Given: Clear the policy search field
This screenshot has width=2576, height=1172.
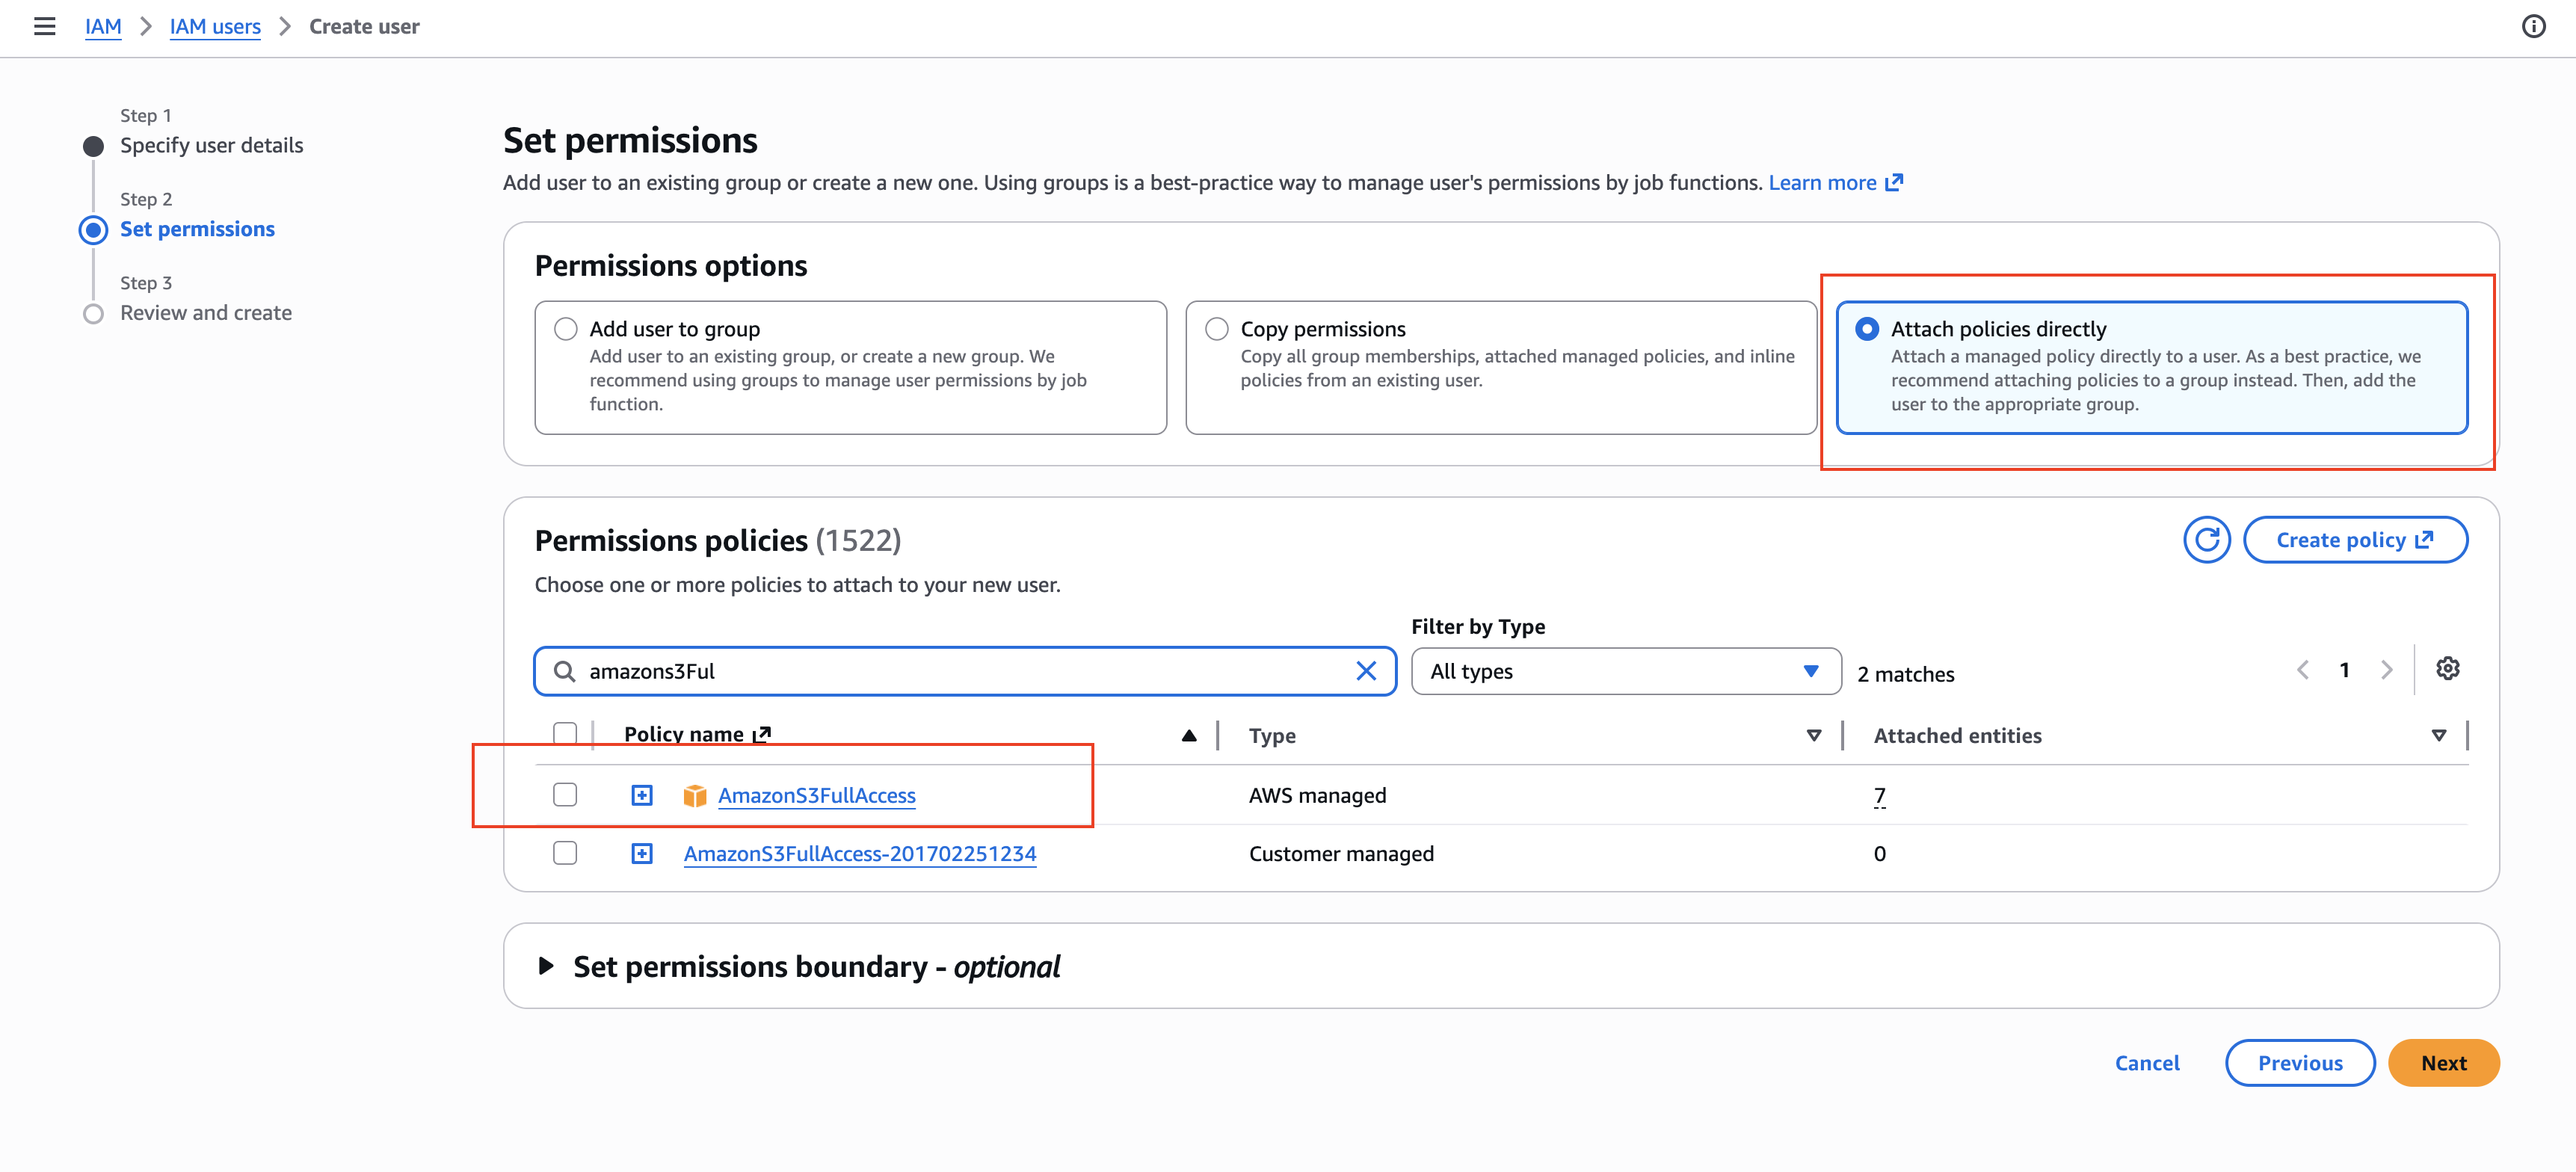Looking at the screenshot, I should pyautogui.click(x=1365, y=671).
